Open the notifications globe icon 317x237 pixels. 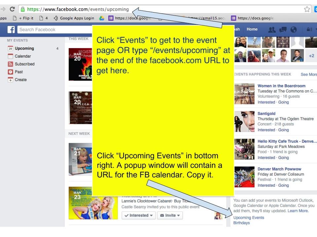[294, 30]
